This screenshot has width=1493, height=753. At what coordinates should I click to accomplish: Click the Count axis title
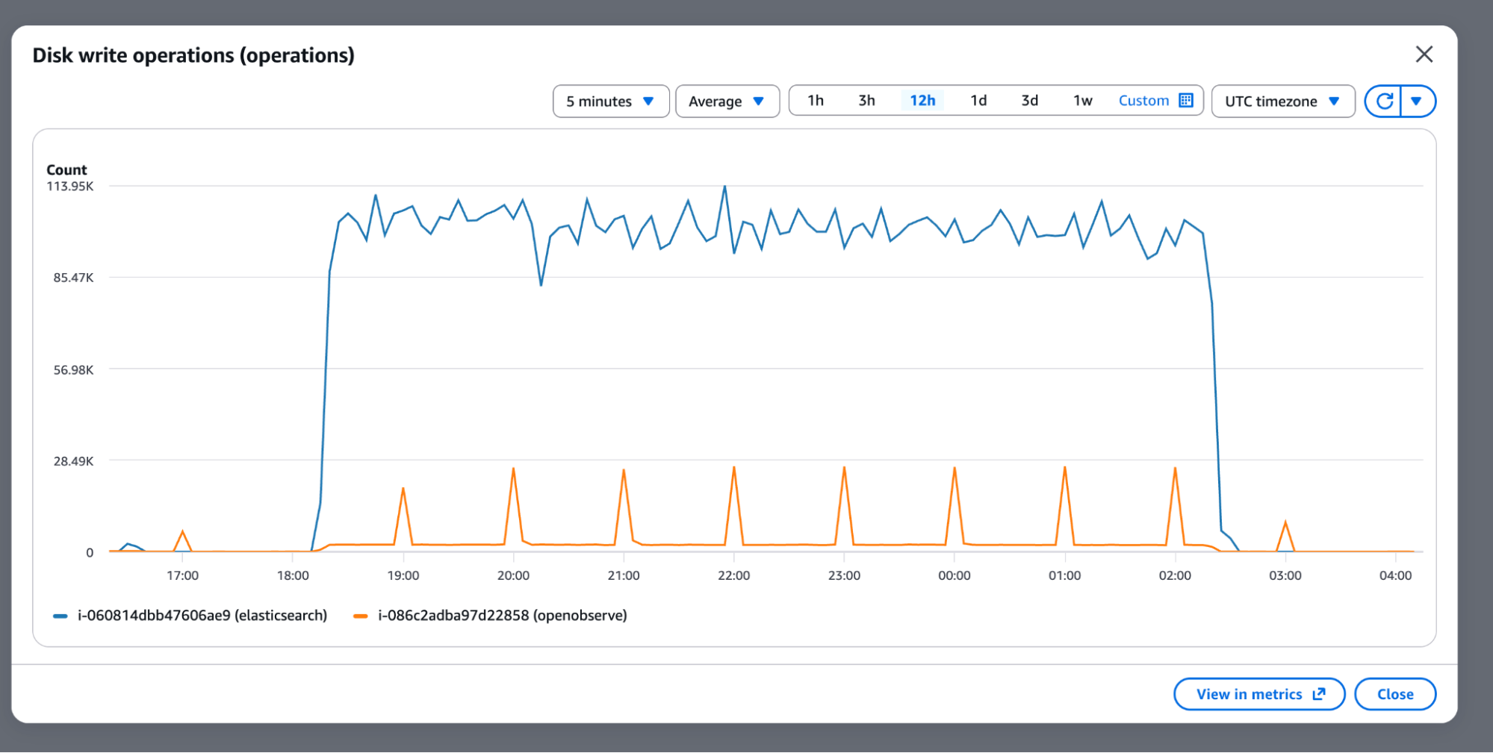pyautogui.click(x=66, y=170)
